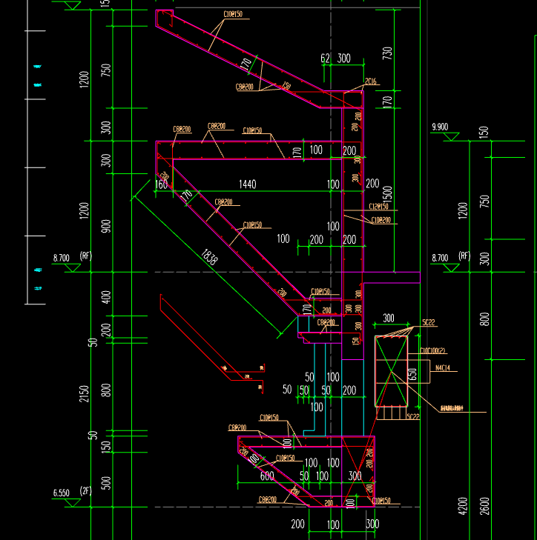Click the vertical dimension text "2150"
This screenshot has height=540, width=537.
pos(84,393)
